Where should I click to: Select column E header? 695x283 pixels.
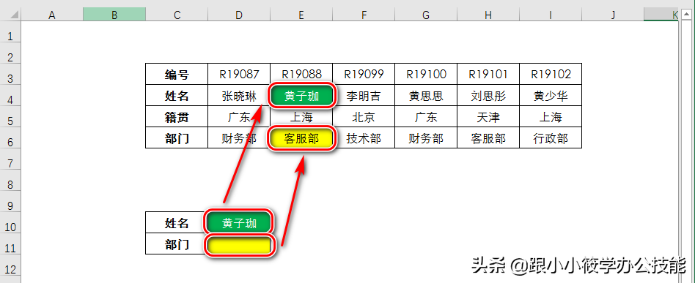point(301,15)
